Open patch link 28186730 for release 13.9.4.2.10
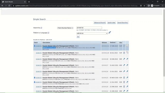This screenshot has height=93, width=165. [39, 53]
